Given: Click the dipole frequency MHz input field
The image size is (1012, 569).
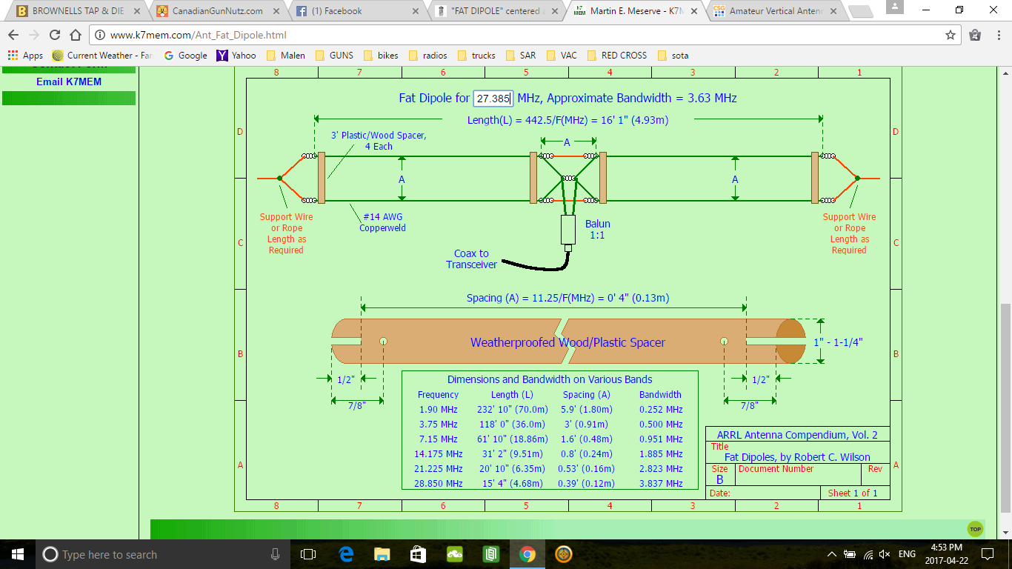Looking at the screenshot, I should click(493, 99).
